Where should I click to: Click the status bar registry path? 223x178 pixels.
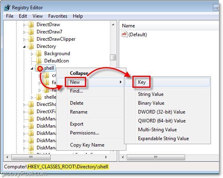56,167
